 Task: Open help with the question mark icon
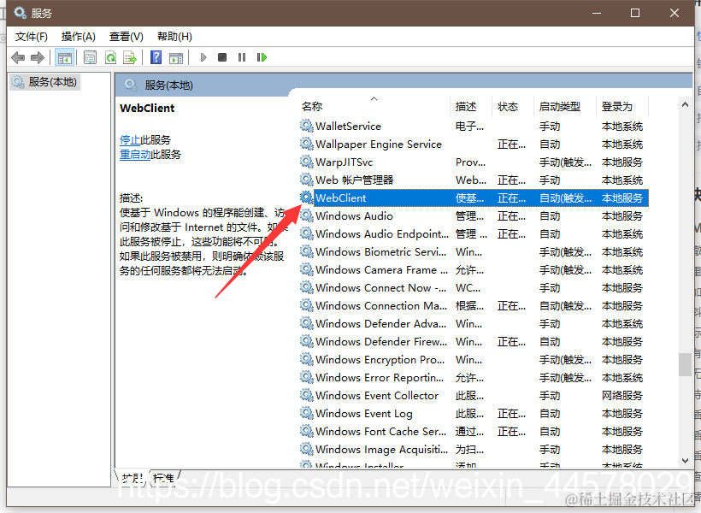point(156,57)
